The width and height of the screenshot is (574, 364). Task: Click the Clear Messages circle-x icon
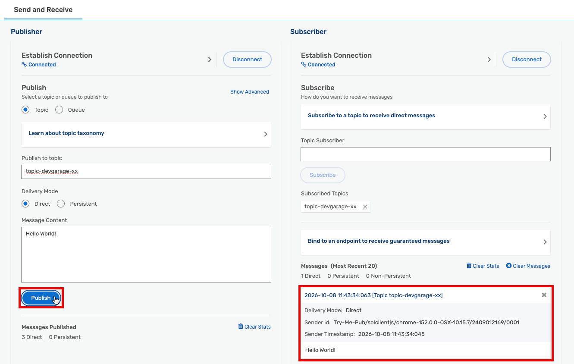(508, 266)
